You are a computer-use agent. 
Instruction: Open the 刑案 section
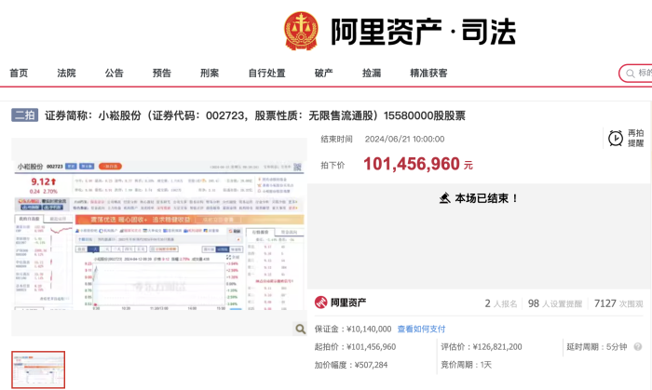[x=210, y=74]
